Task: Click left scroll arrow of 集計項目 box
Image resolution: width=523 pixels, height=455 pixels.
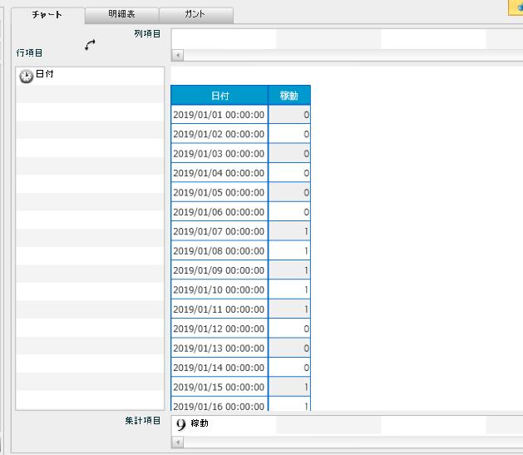Action: point(177,443)
